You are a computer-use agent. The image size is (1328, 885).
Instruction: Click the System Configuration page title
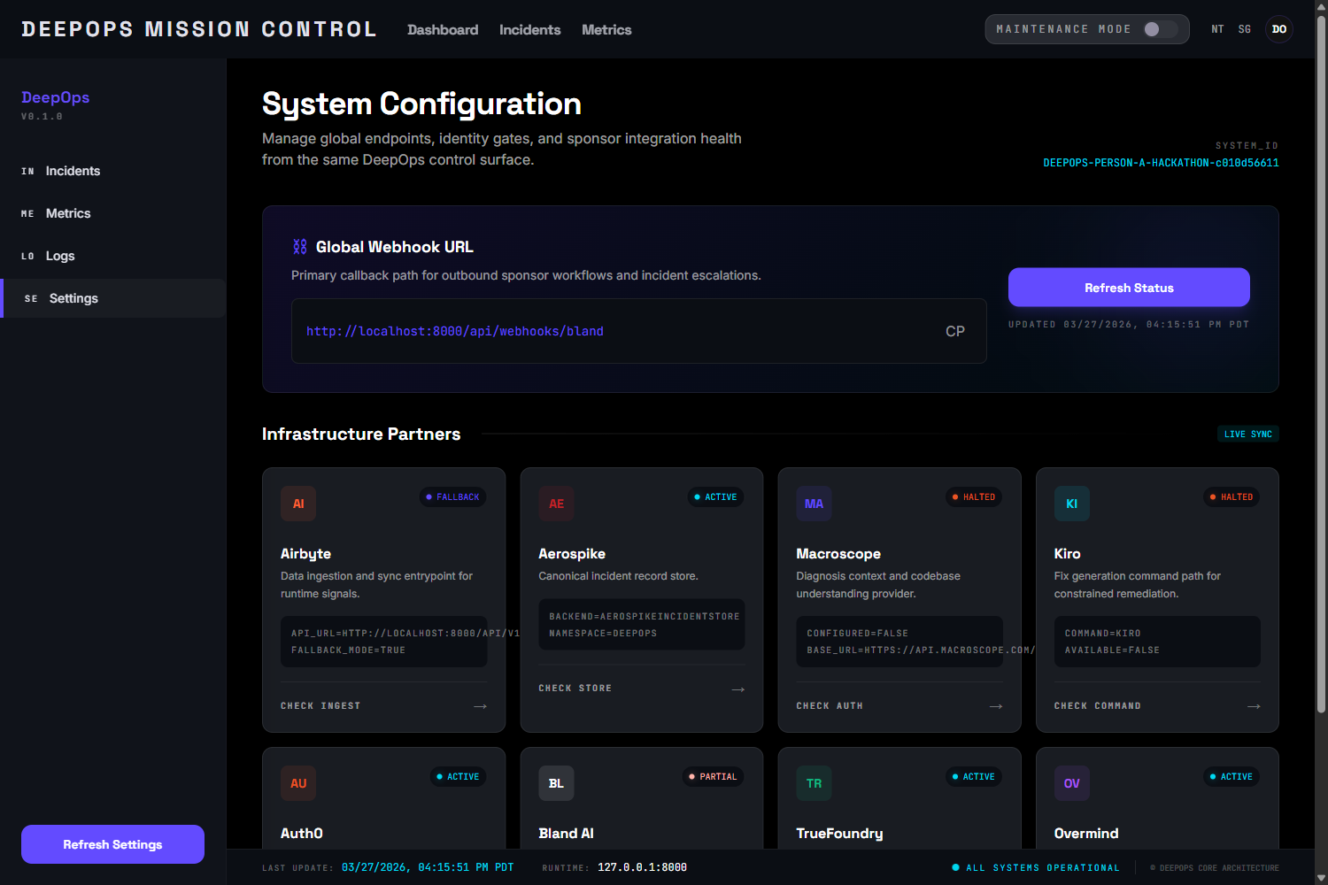(421, 104)
